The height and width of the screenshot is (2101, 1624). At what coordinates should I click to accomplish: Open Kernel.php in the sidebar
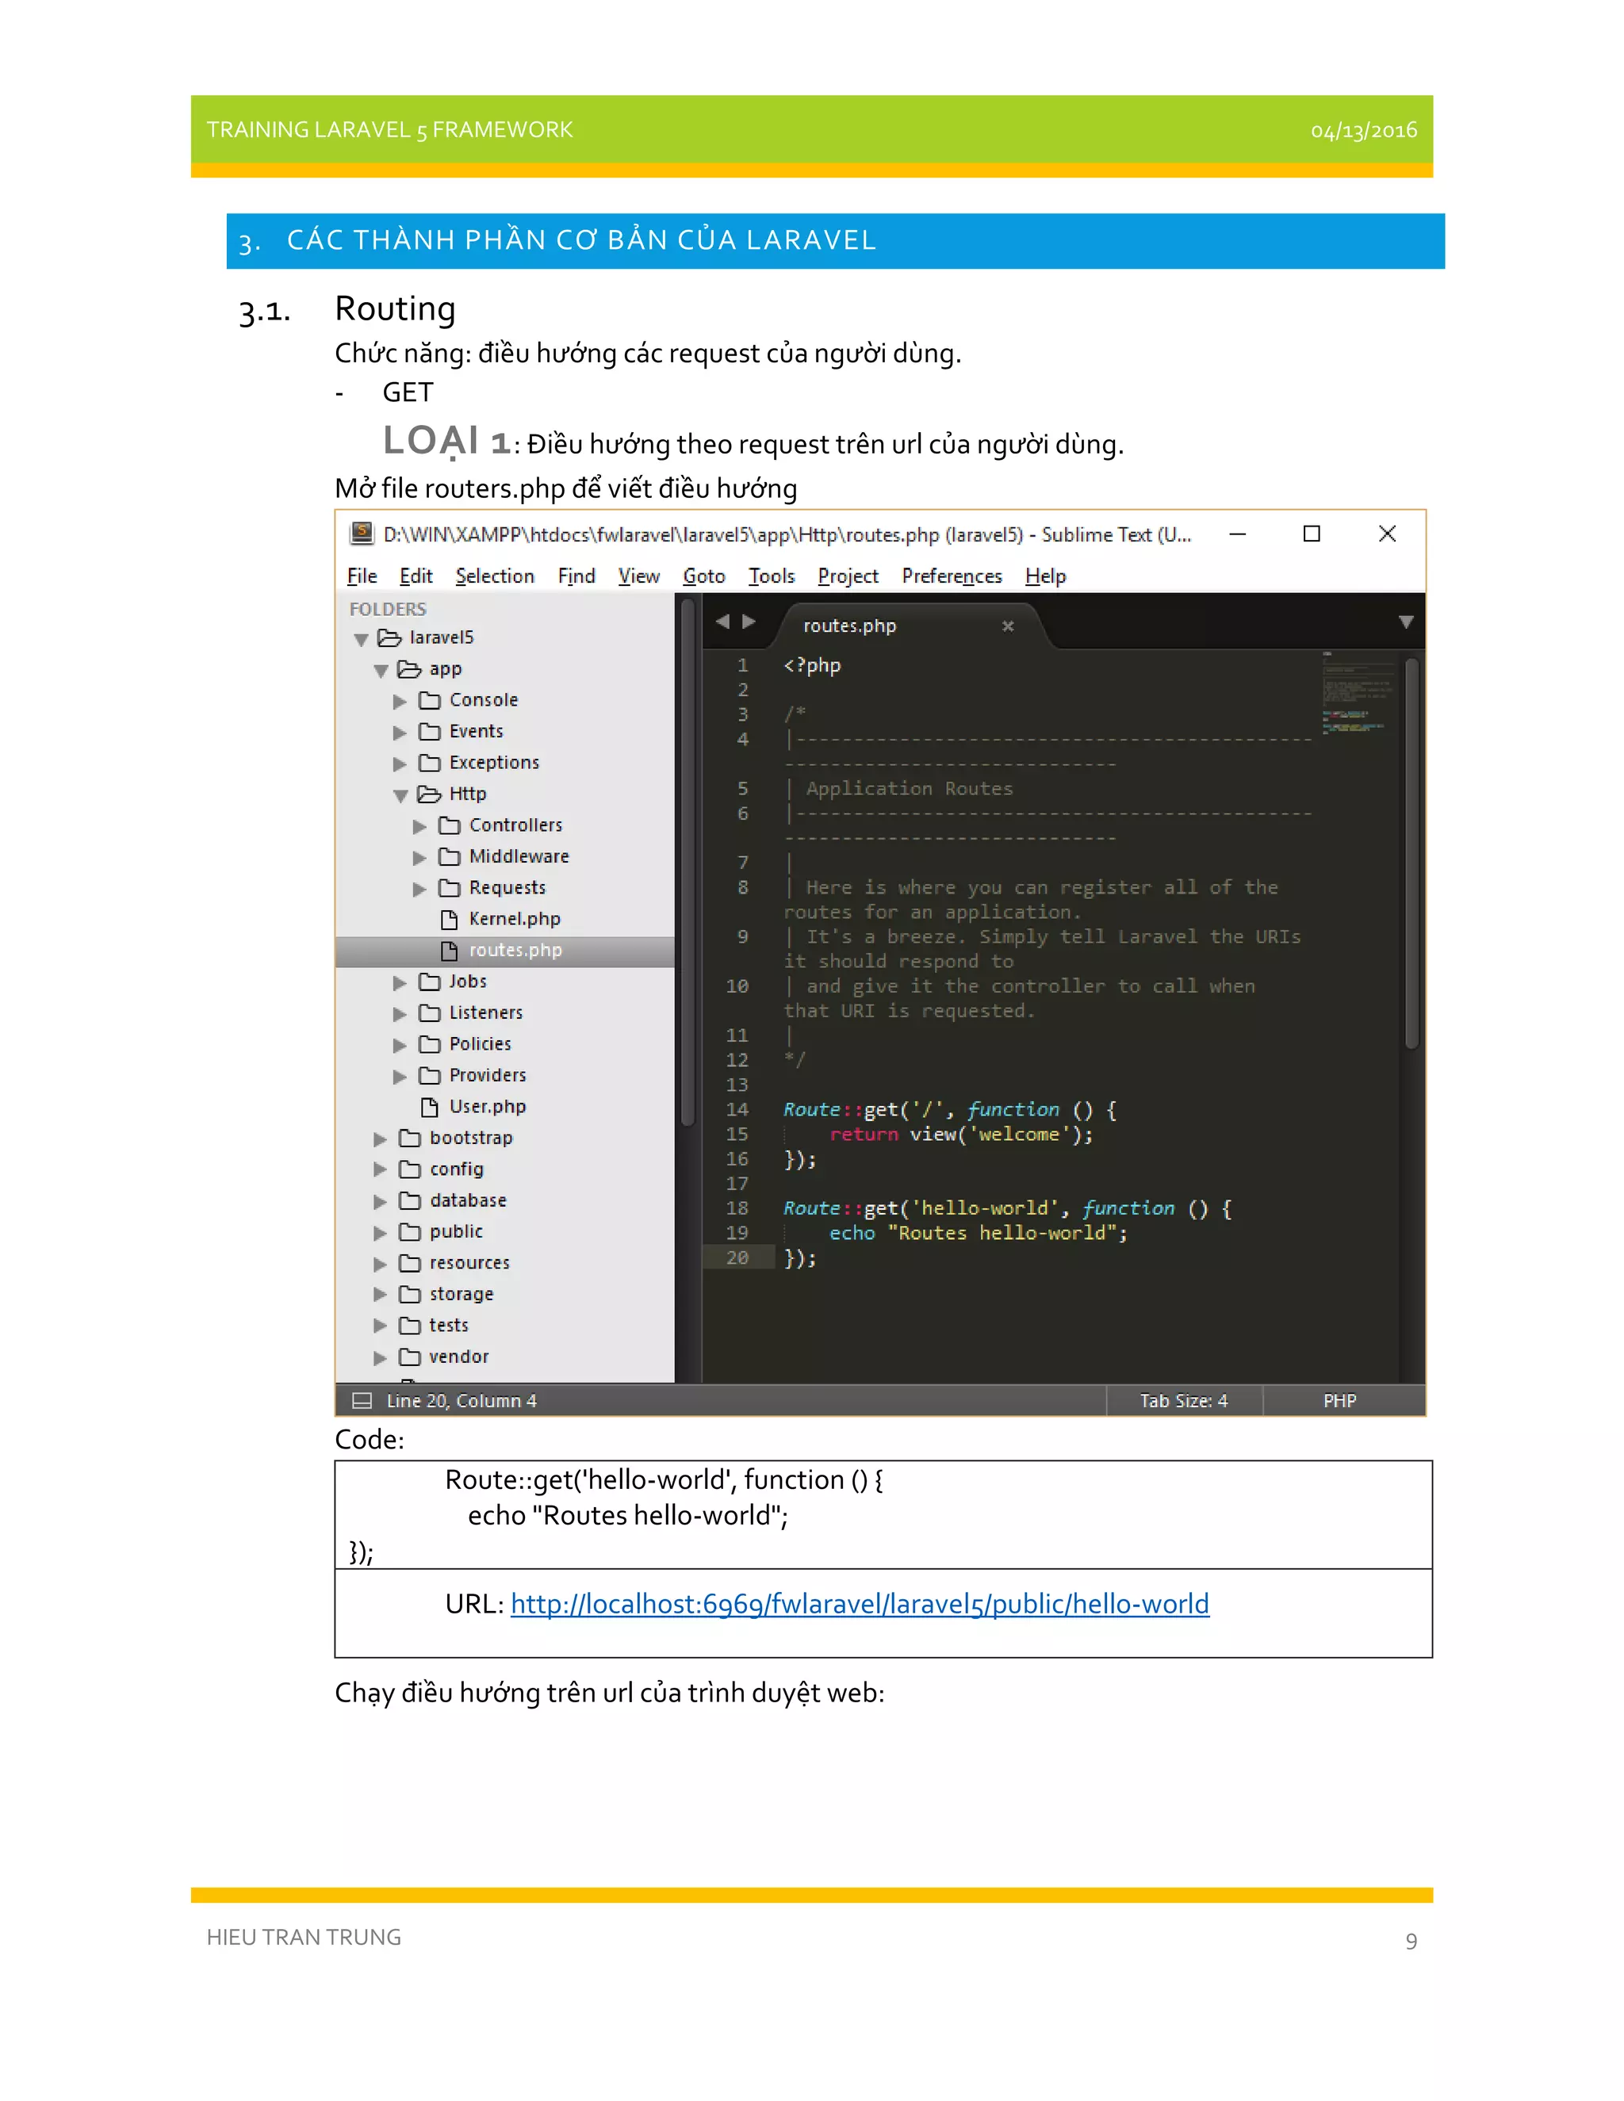pyautogui.click(x=515, y=920)
